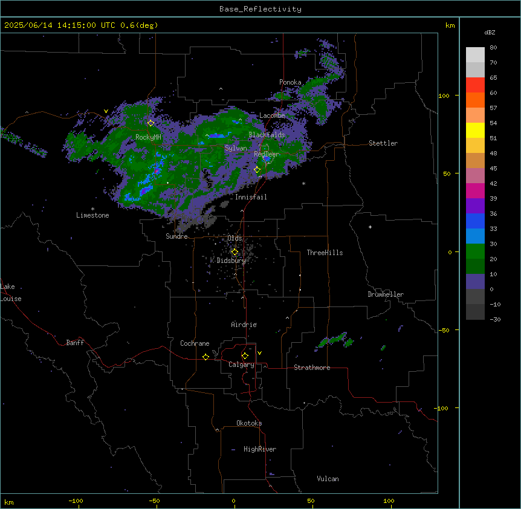Image resolution: width=521 pixels, height=509 pixels.
Task: Click the Stettler city label
Action: point(383,143)
